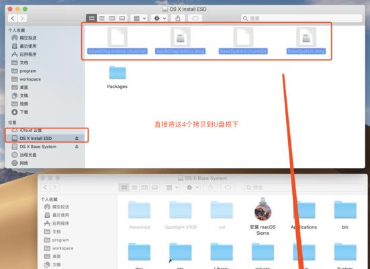Open 桌面 in Install ESD sidebar
Viewport: 370px width, 269px height.
[x=20, y=87]
